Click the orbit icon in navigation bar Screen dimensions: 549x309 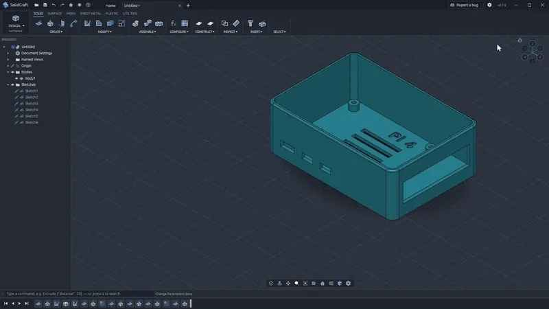(x=271, y=283)
